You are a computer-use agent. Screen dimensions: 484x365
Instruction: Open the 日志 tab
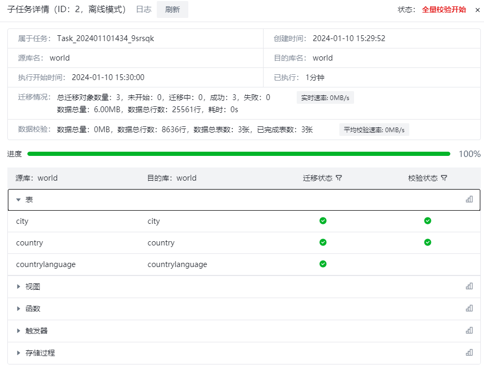point(143,9)
